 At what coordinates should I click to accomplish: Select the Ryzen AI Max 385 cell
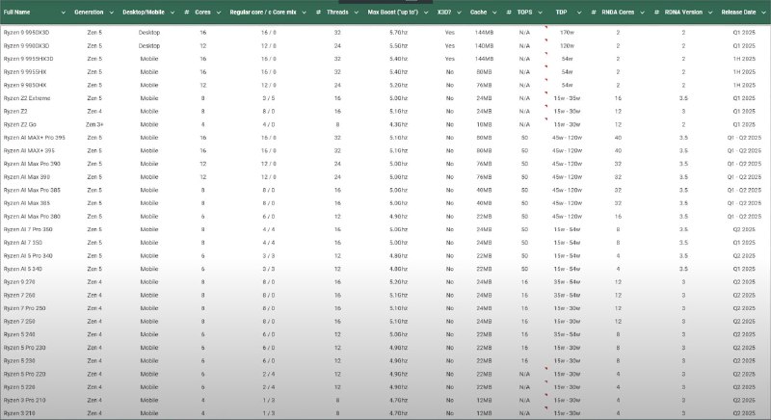[x=27, y=203]
